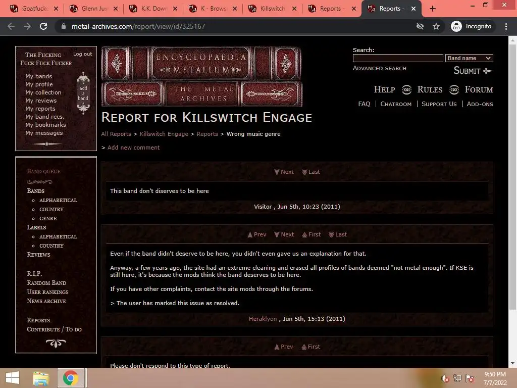Click Next arrow in Heraklyon's comment

click(284, 234)
